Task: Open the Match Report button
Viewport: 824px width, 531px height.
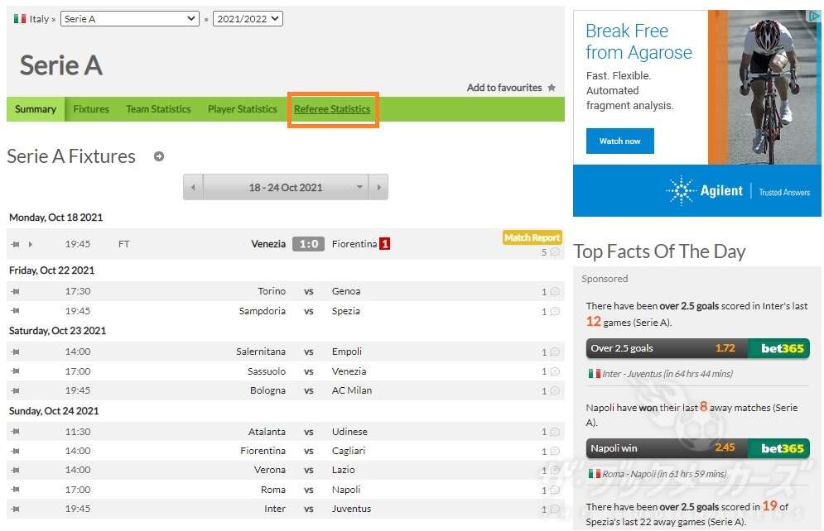Action: click(x=532, y=237)
